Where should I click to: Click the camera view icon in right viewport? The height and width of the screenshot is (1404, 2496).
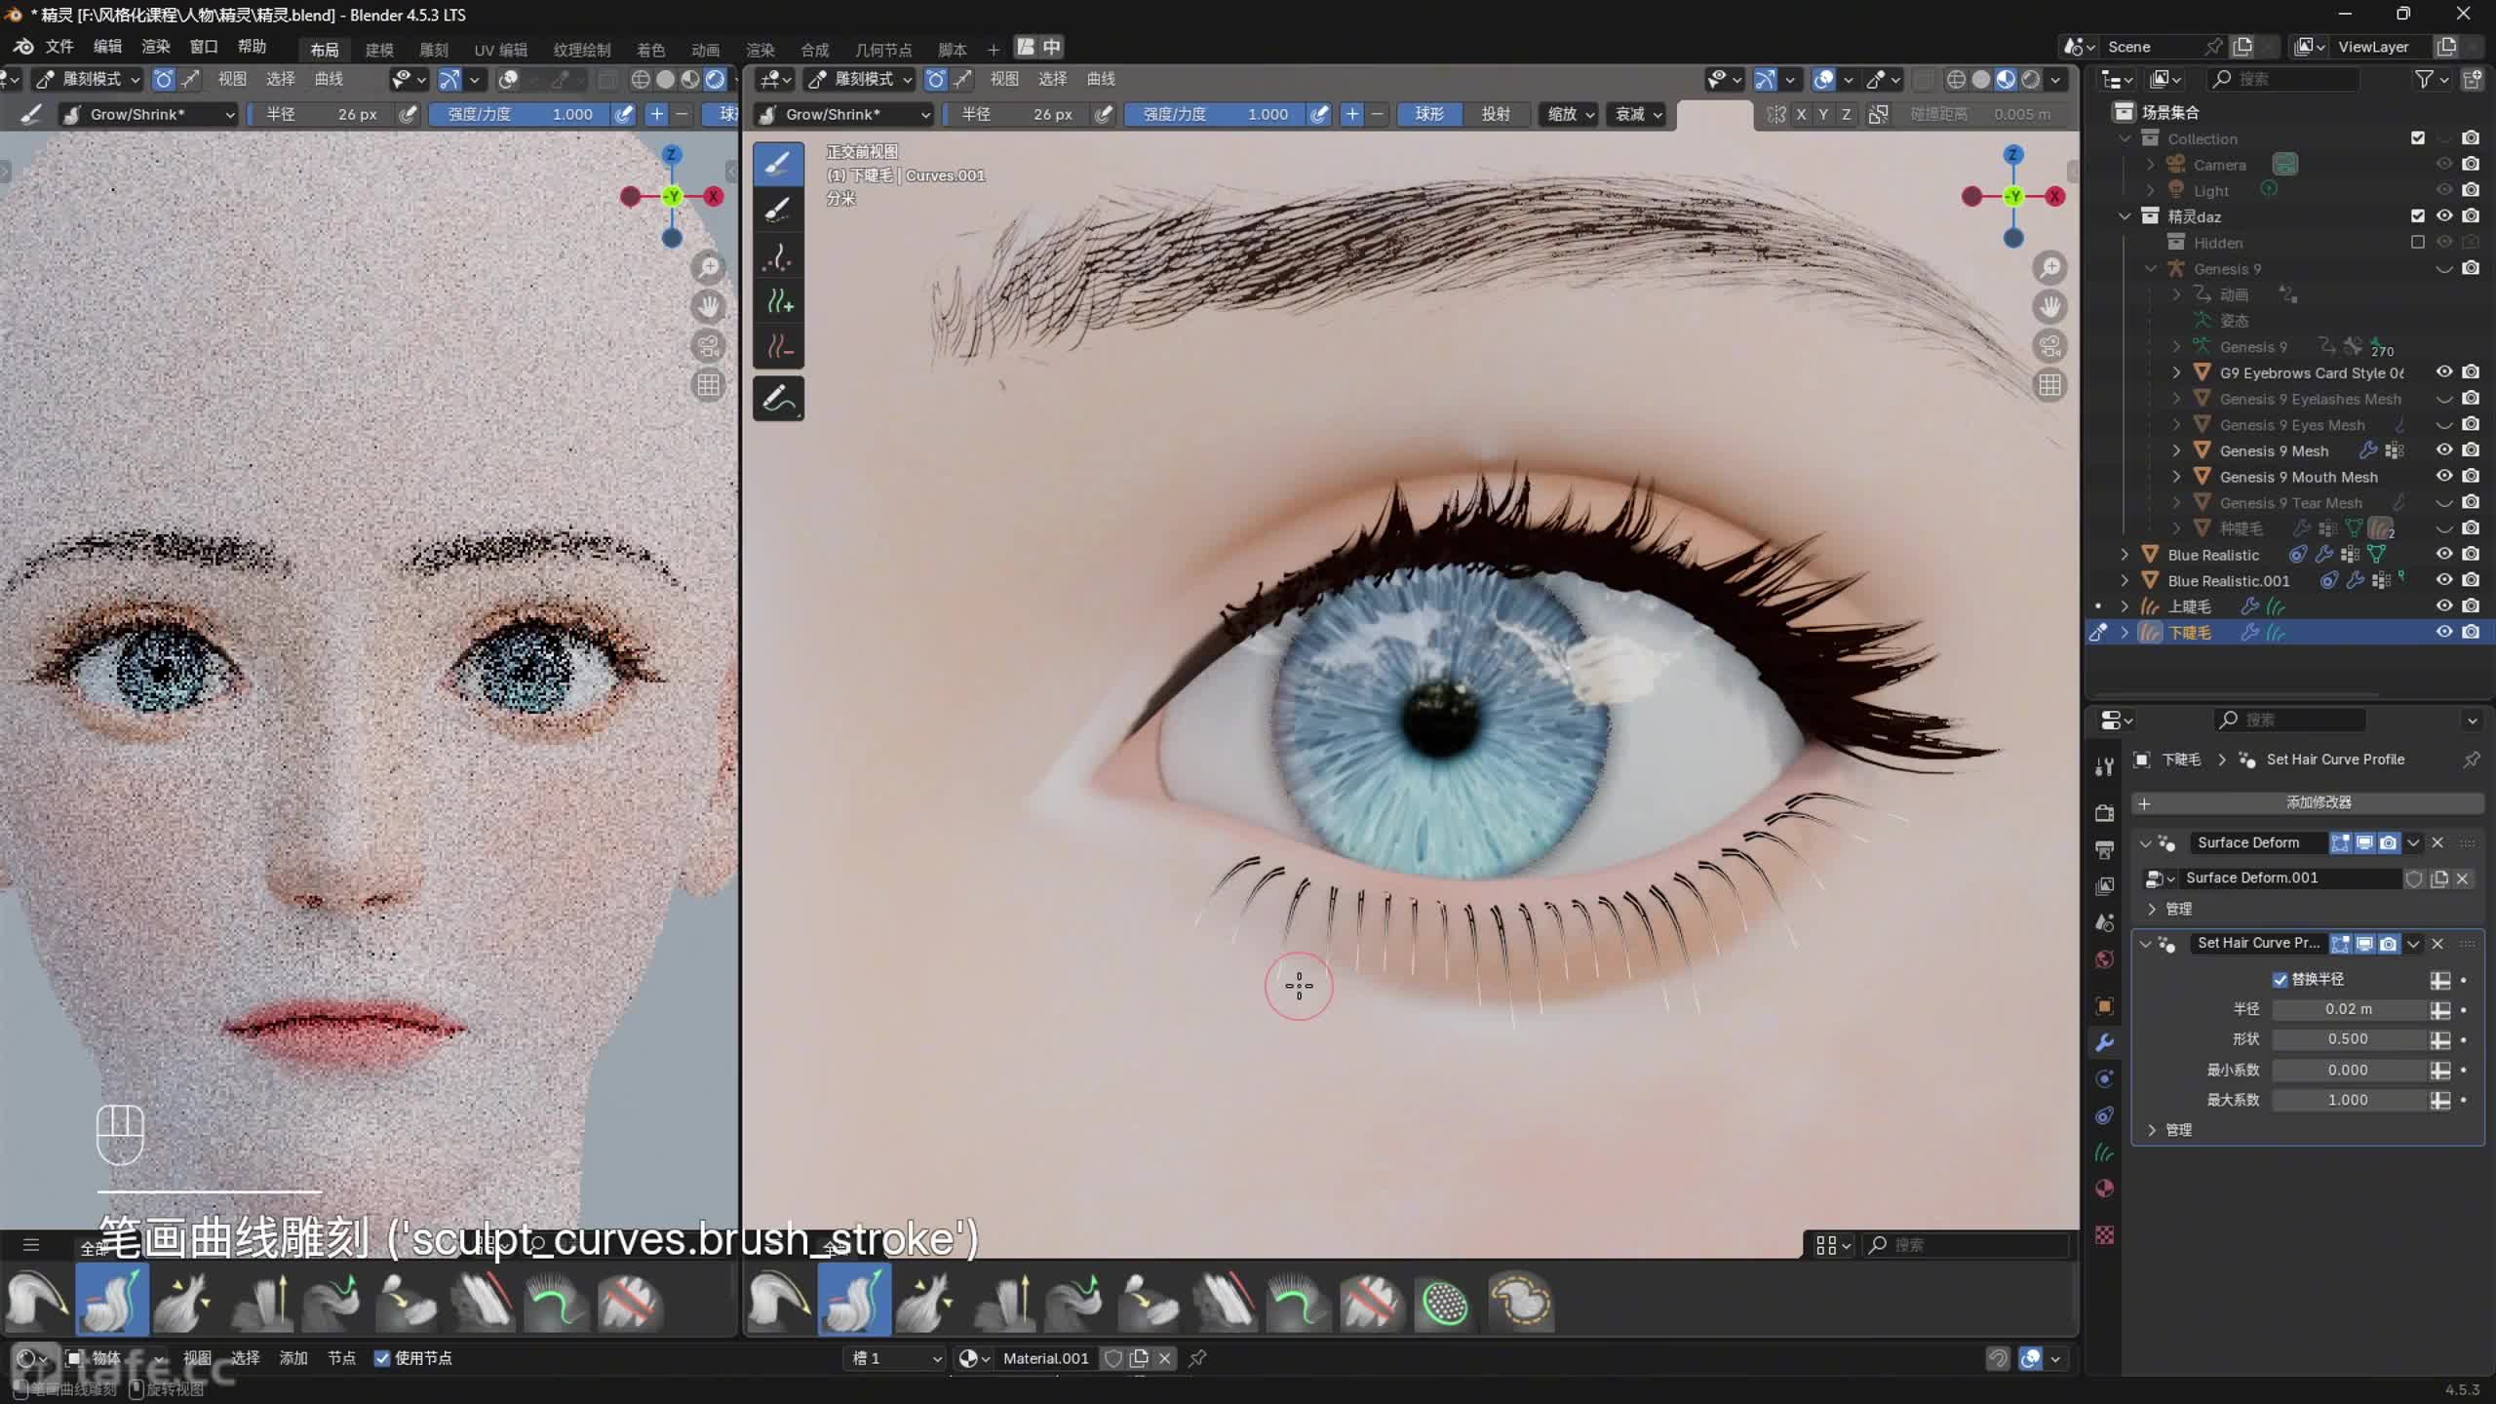[2049, 346]
